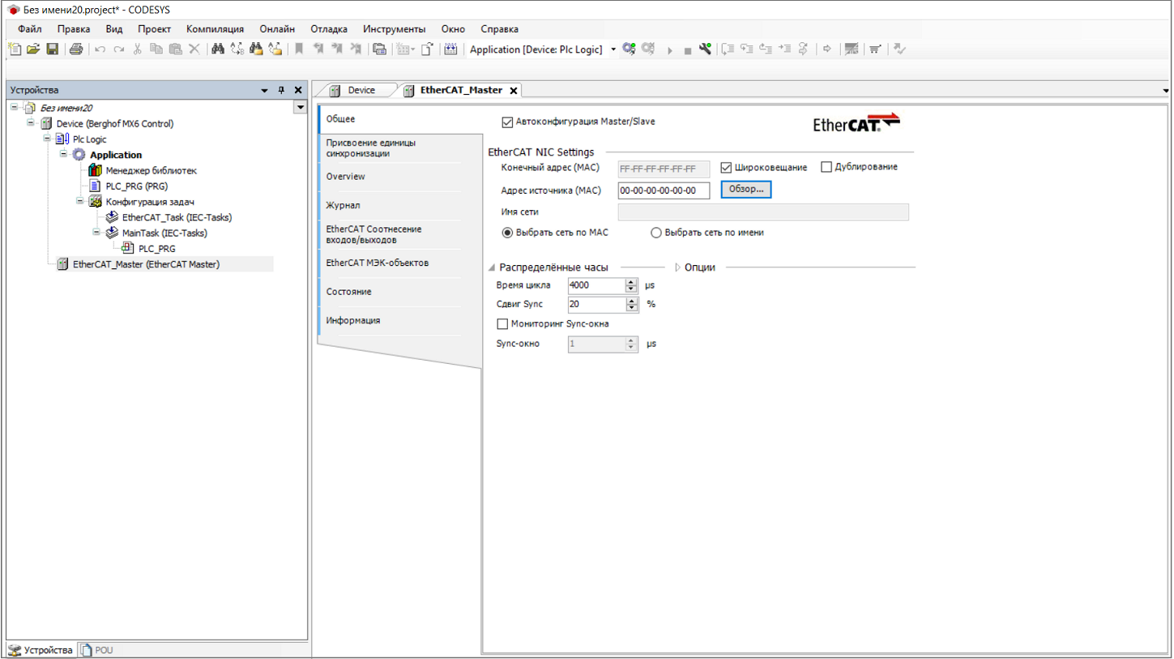The width and height of the screenshot is (1174, 659).
Task: Click the Step Out toolbar icon
Action: pos(766,49)
